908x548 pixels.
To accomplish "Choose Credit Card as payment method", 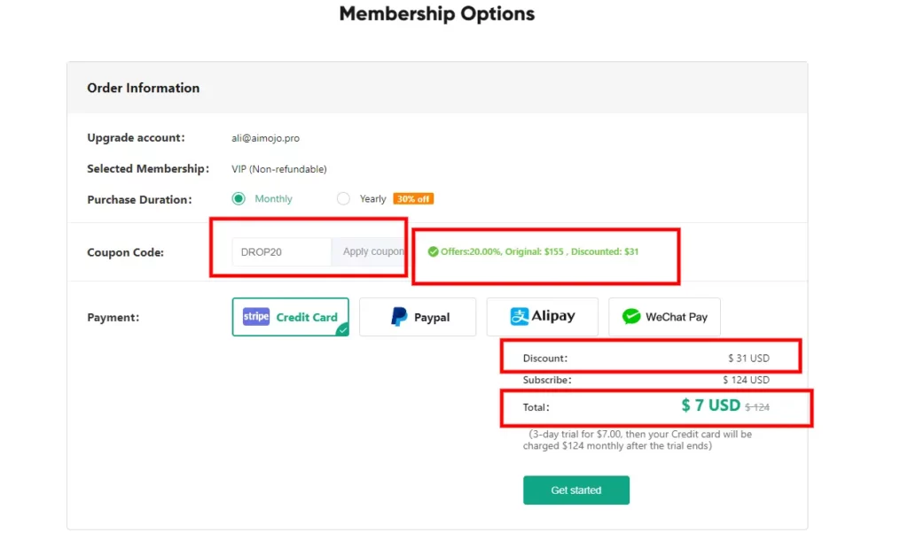I will tap(291, 317).
